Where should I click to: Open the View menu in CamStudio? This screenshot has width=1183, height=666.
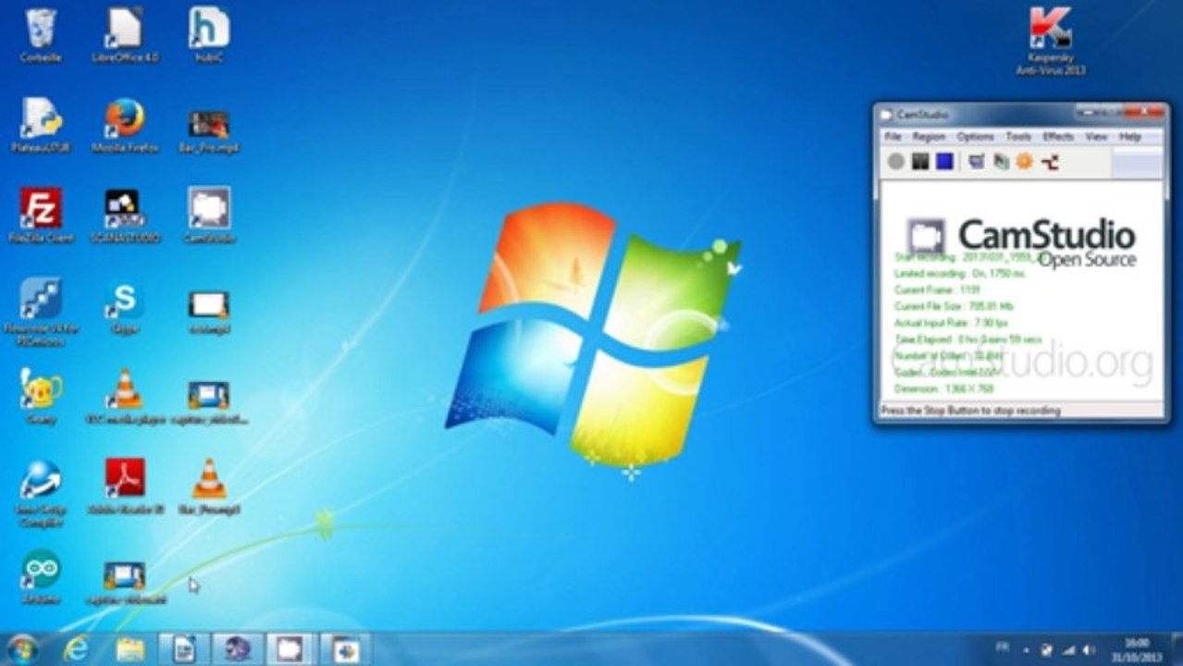(x=1096, y=137)
